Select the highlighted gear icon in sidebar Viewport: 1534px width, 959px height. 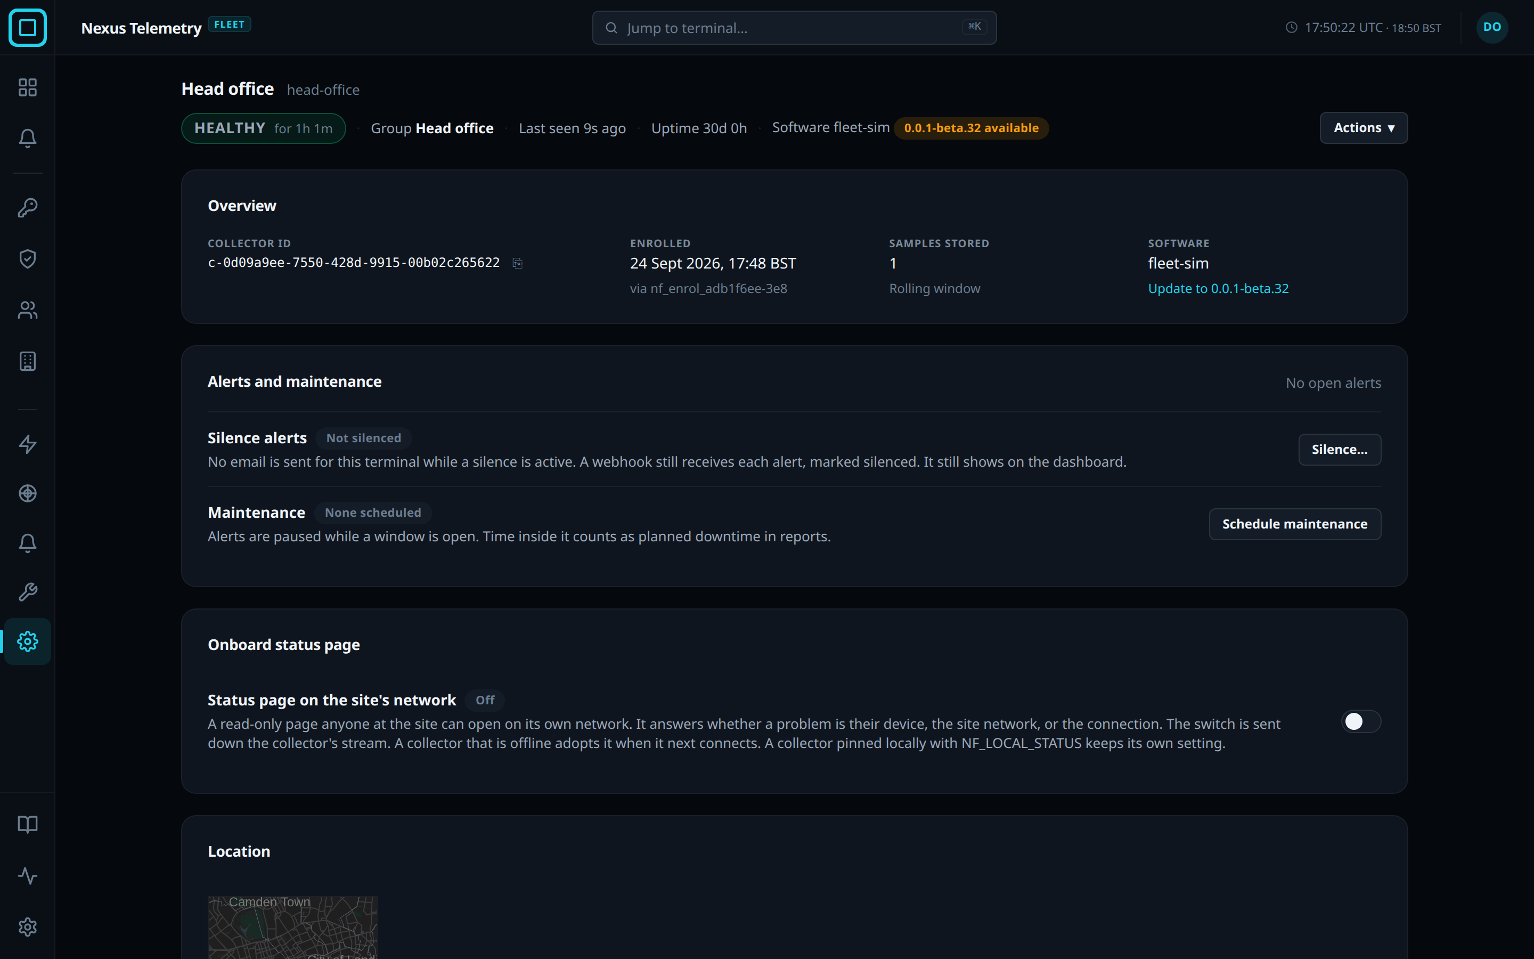coord(27,641)
